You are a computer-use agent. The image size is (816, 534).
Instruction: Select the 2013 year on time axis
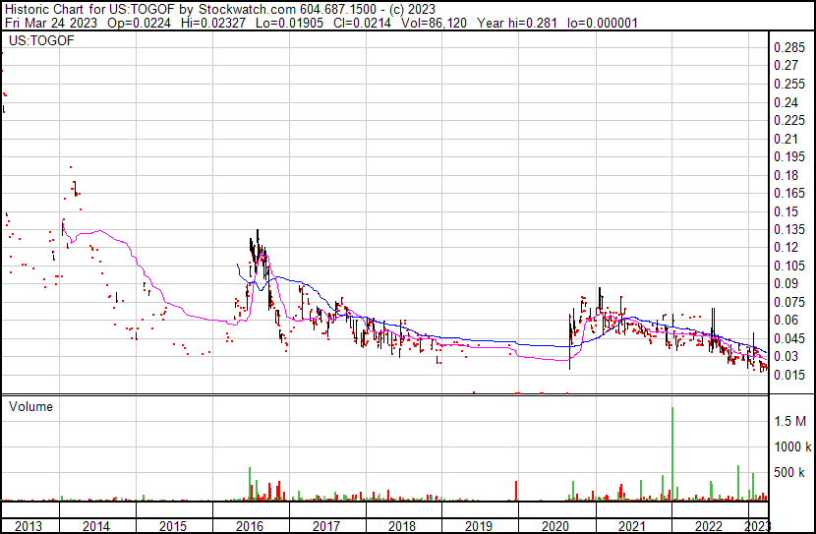(29, 526)
